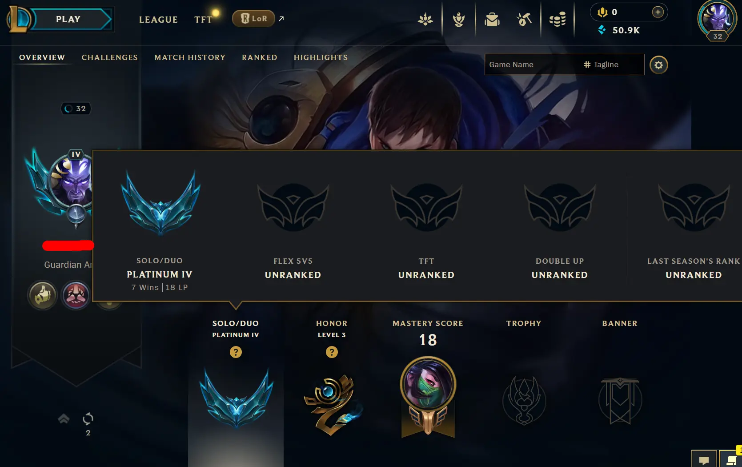Select the mastery champion portrait thumbnail
Screen dimensions: 742x467
[x=428, y=384]
